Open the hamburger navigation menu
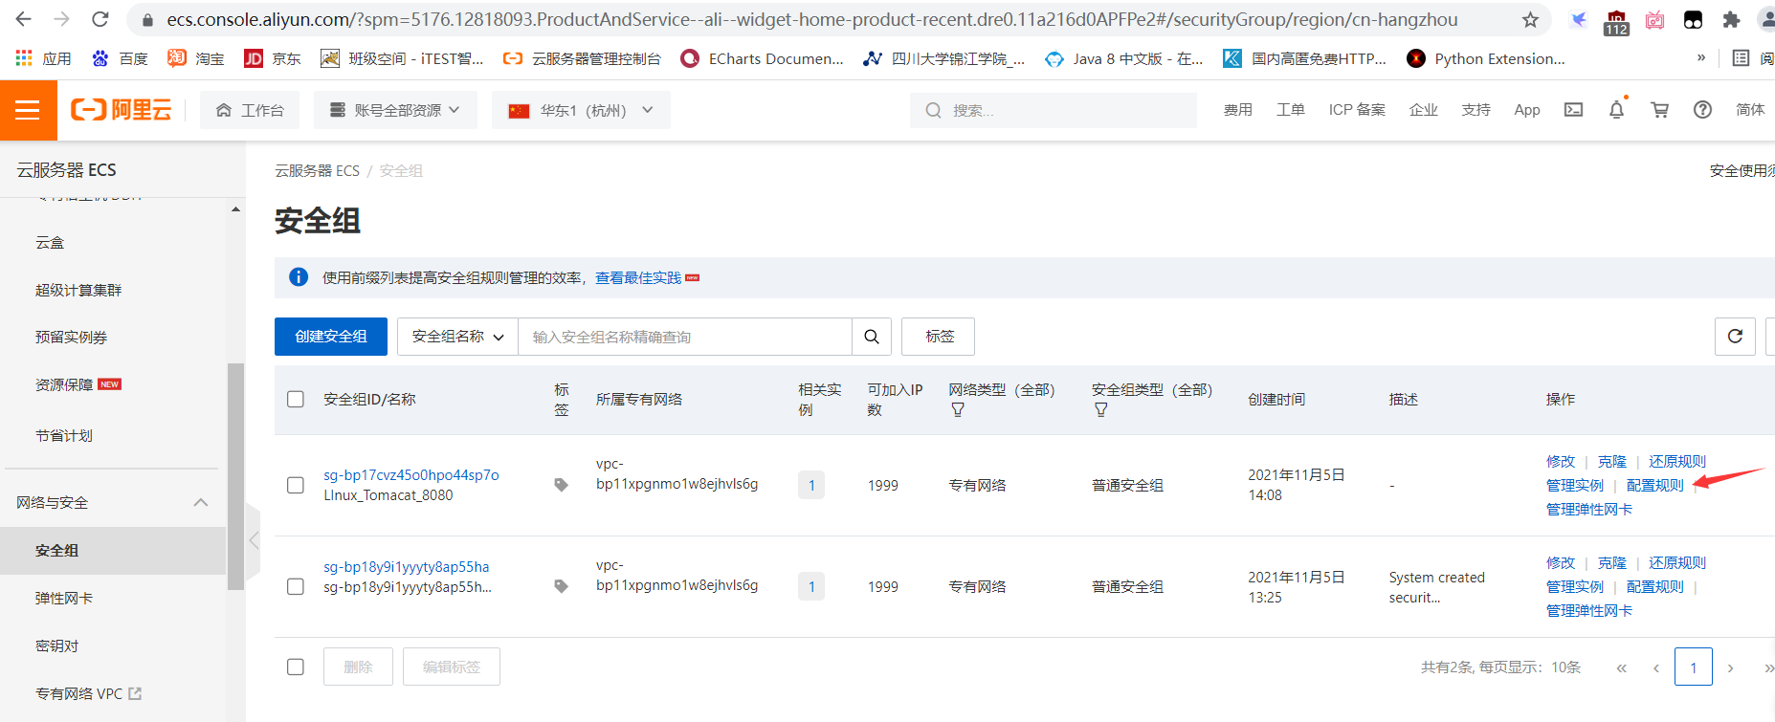Screen dimensions: 1775x722 [x=28, y=110]
